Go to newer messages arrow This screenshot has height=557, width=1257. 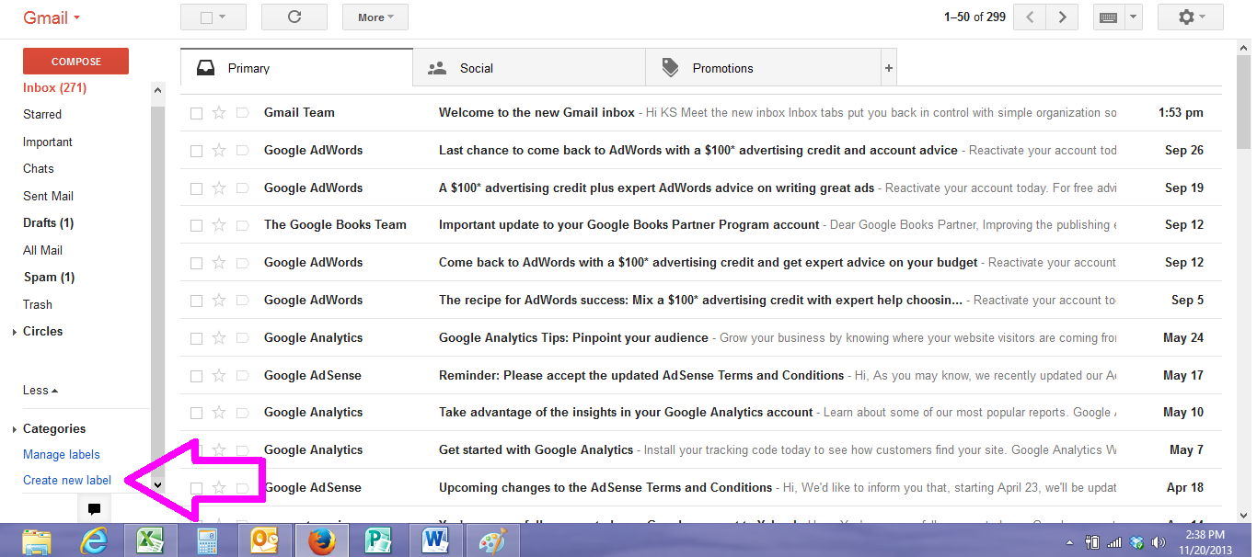(1031, 17)
